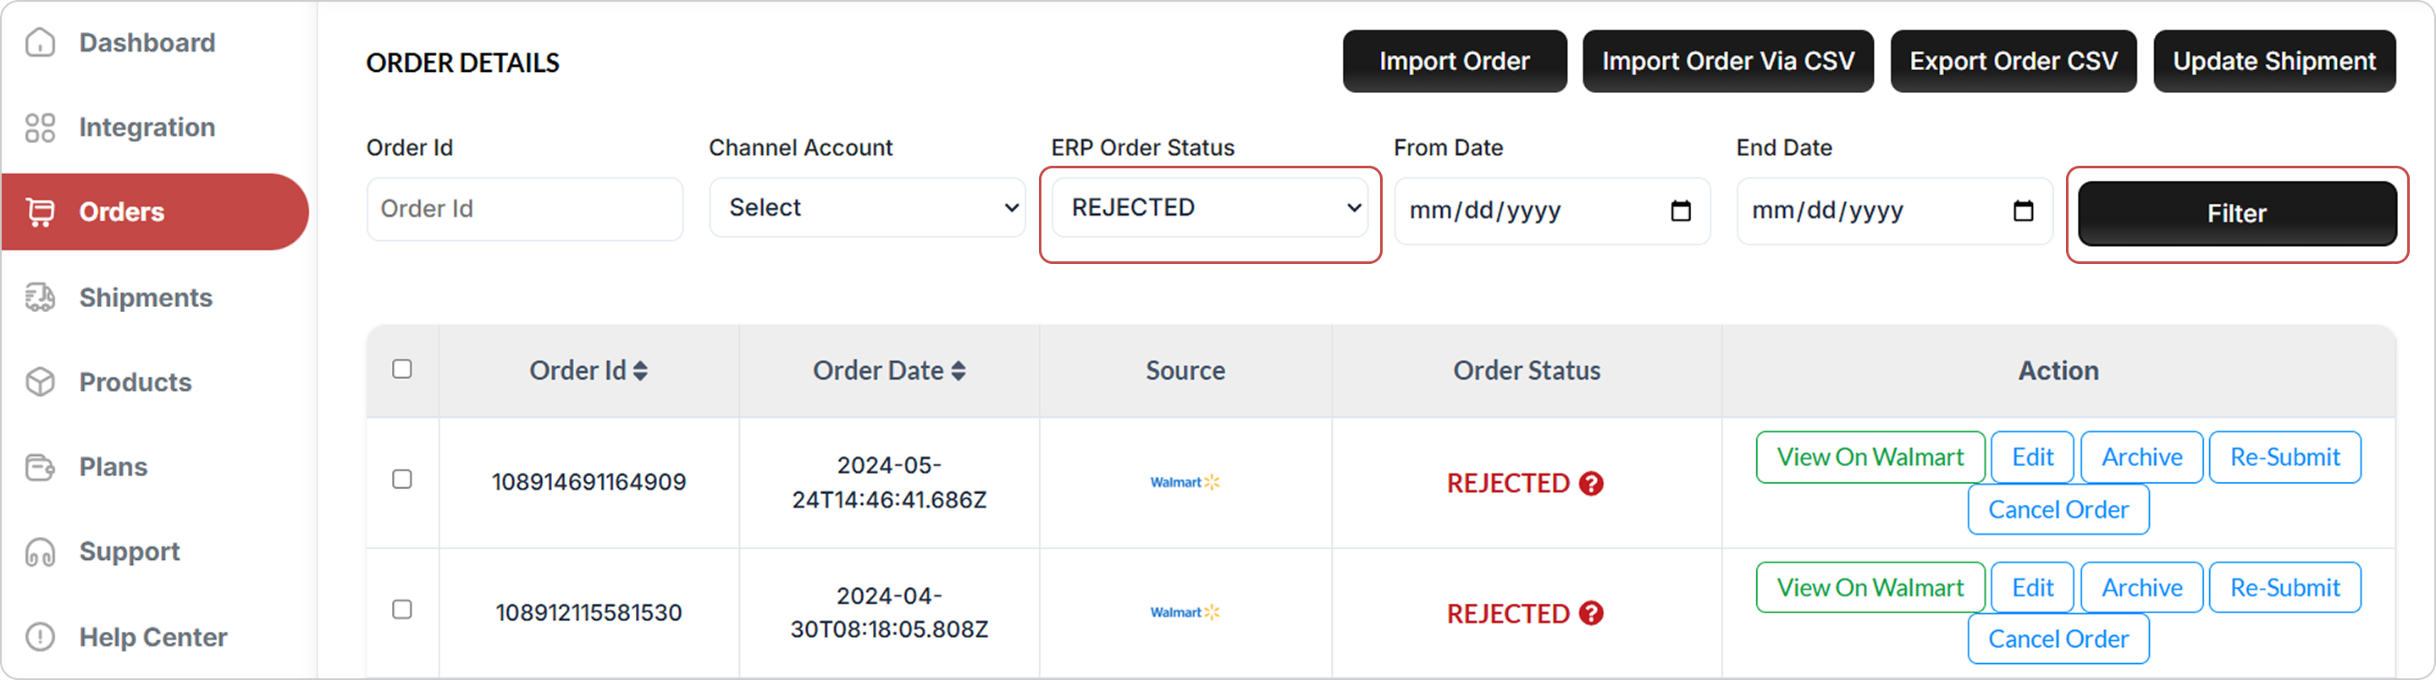Screen dimensions: 2436x680
Task: Click the red help icon beside first REJECTED status
Action: click(x=1592, y=484)
